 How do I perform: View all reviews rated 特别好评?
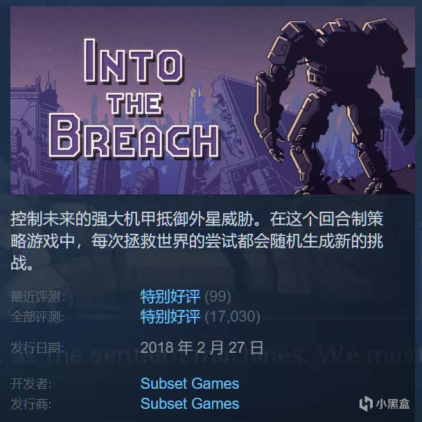point(170,317)
